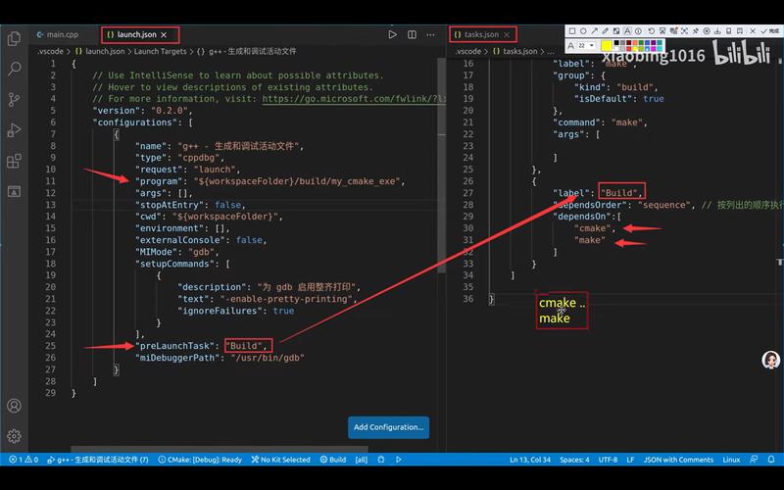Close the launch.json tab
784x490 pixels.
point(164,34)
